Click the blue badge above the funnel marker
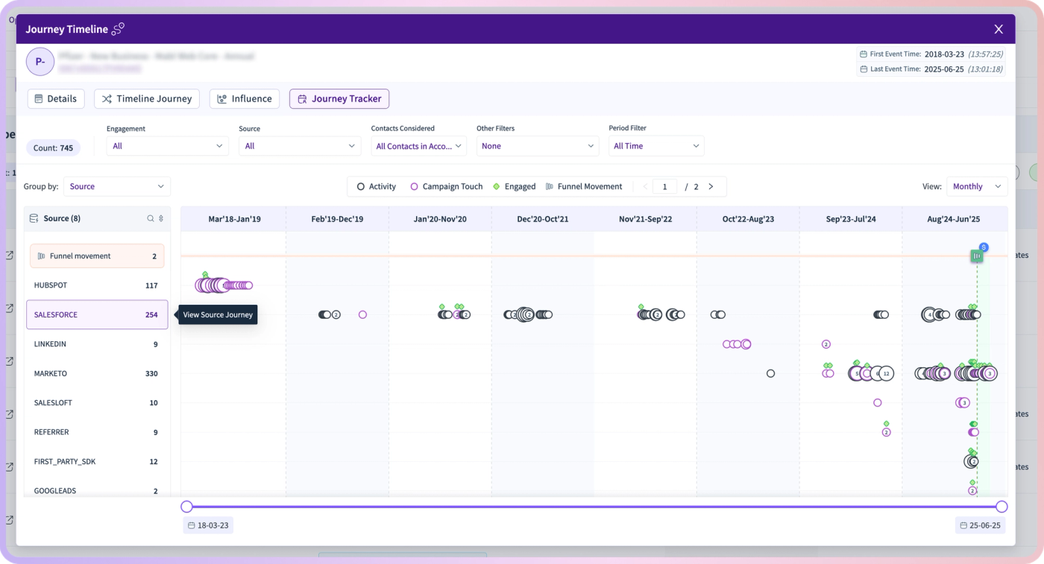This screenshot has width=1044, height=564. point(984,247)
